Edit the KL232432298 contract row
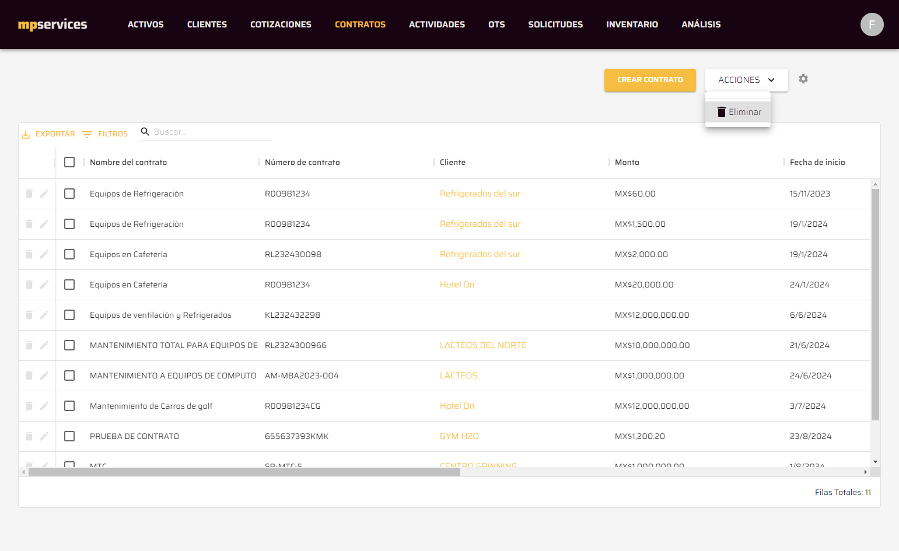The width and height of the screenshot is (899, 551). [44, 315]
